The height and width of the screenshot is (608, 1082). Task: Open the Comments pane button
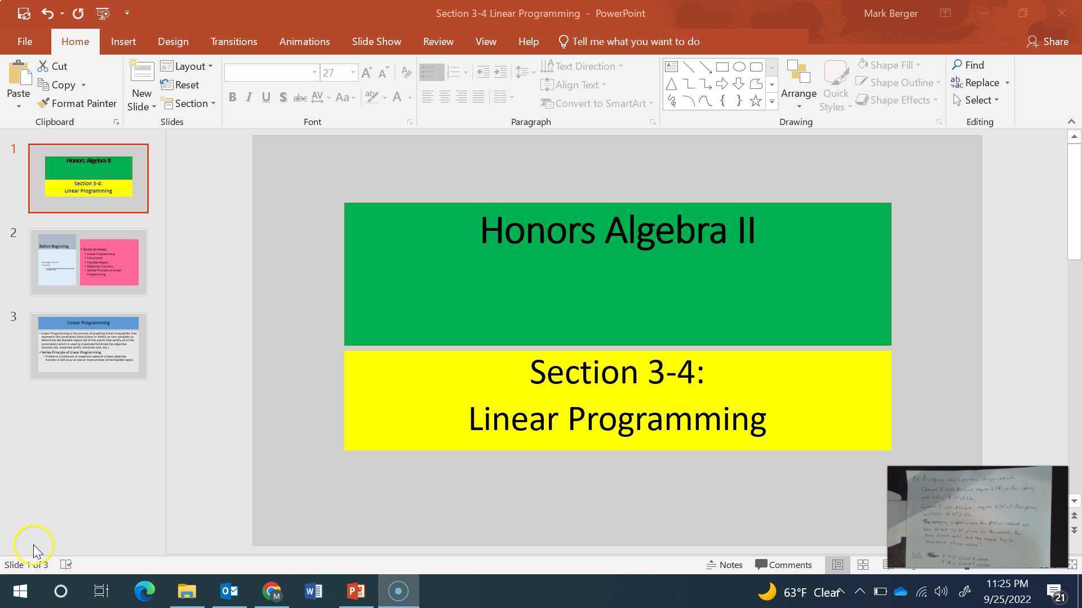783,565
